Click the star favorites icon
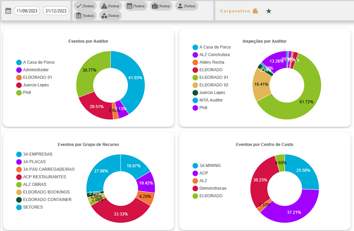This screenshot has height=231, width=354. [269, 11]
